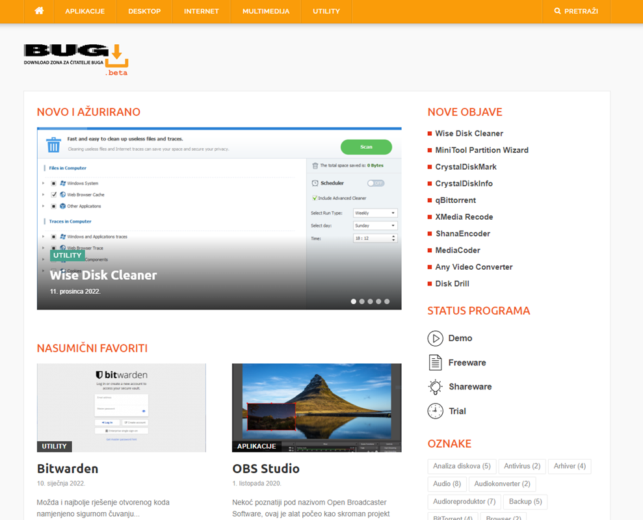Show the first carousel slide dot
The width and height of the screenshot is (643, 520).
pos(354,302)
